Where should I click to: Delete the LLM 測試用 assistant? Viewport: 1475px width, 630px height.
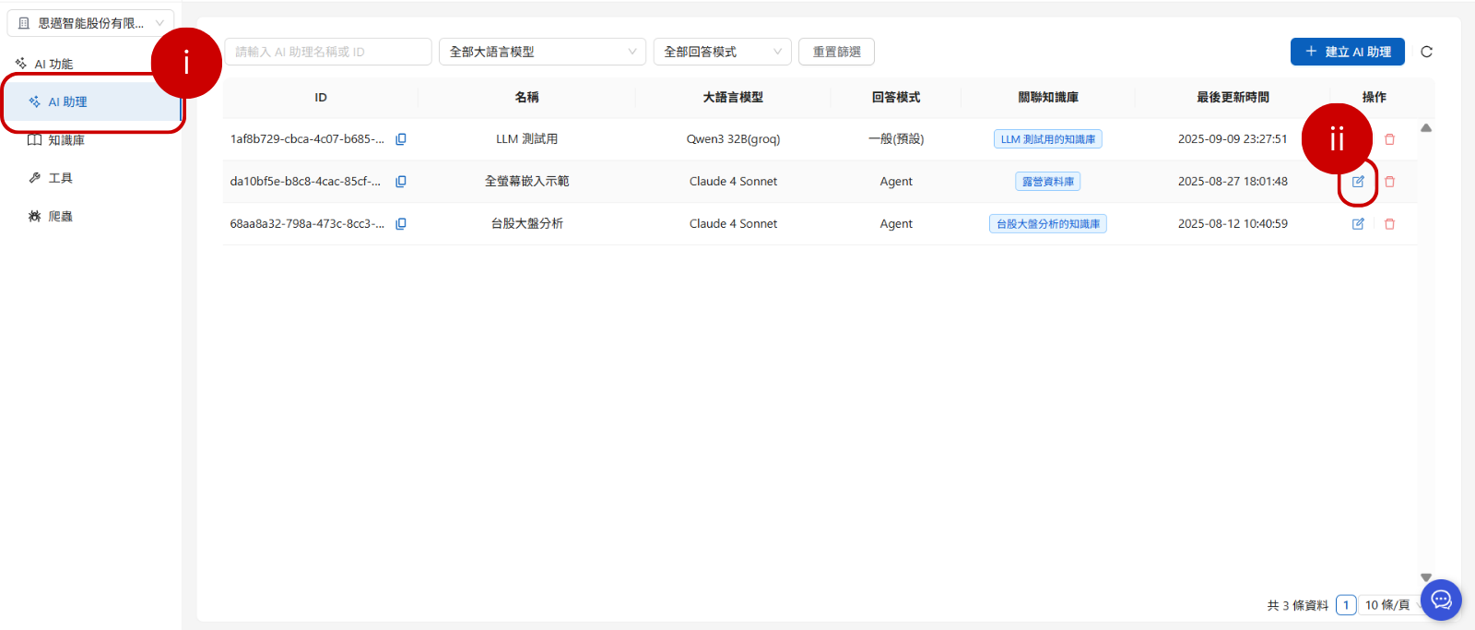(x=1389, y=139)
